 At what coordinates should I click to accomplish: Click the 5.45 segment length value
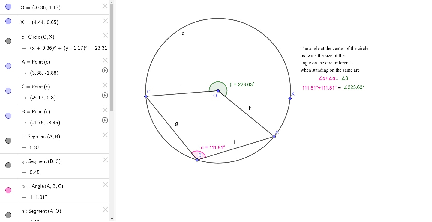click(35, 172)
